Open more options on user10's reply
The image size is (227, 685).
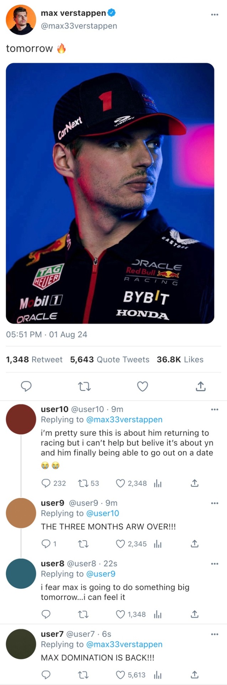[x=215, y=410]
